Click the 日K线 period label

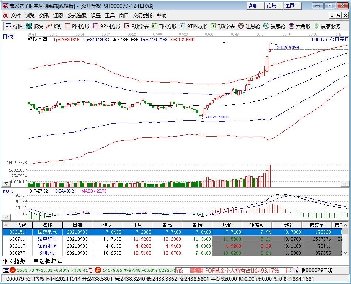point(9,36)
